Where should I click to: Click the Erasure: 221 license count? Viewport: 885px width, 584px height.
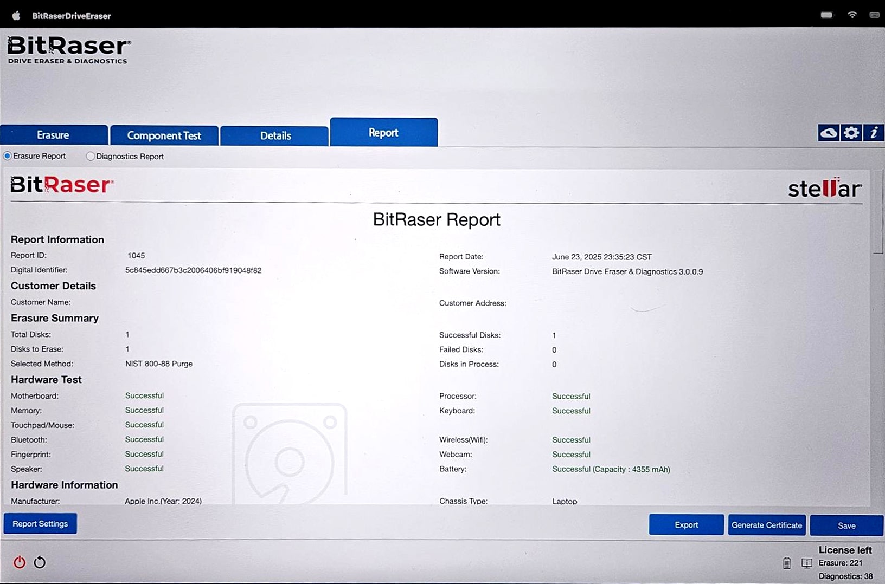click(841, 563)
